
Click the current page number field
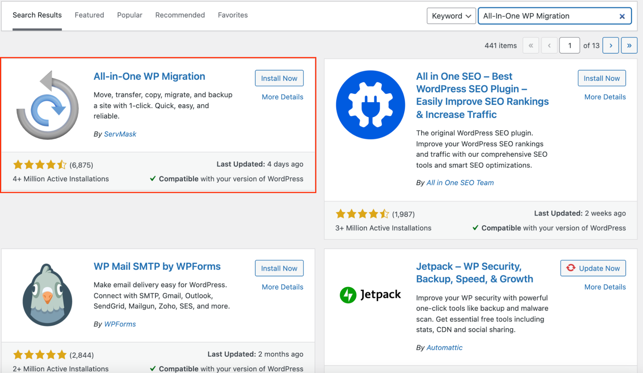(569, 45)
